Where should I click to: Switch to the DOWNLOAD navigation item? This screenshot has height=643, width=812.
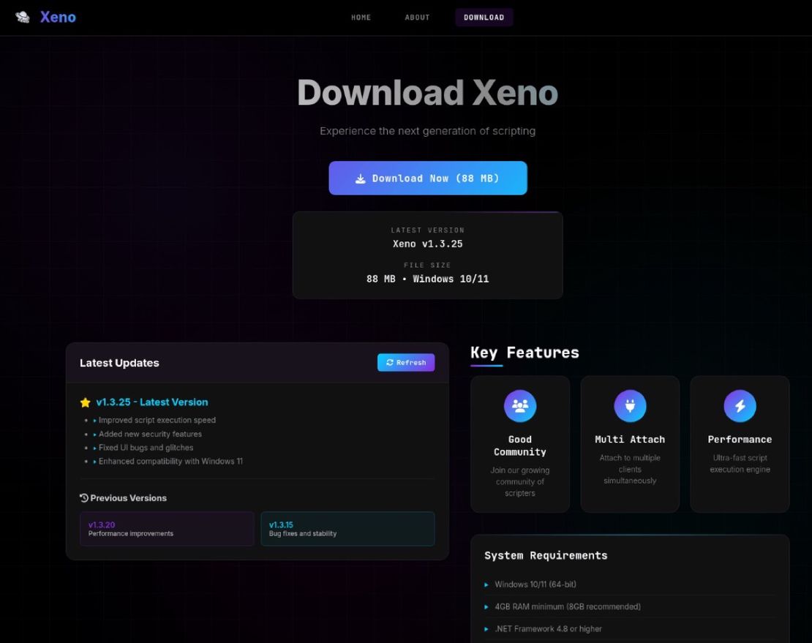point(484,18)
